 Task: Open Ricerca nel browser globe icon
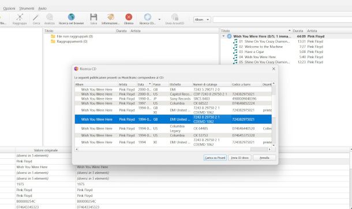pos(71,17)
